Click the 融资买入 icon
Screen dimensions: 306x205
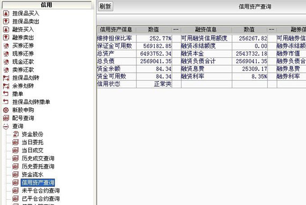pos(6,29)
